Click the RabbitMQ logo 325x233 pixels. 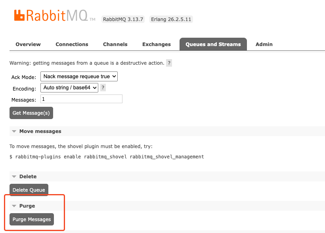tap(55, 15)
